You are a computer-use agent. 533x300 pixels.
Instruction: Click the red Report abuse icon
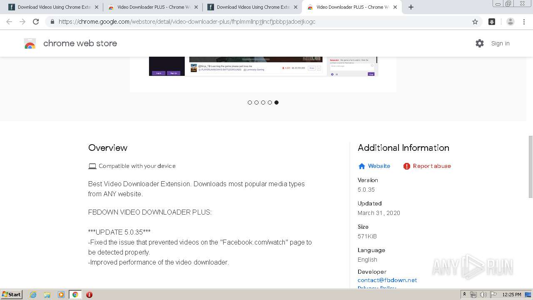click(x=407, y=166)
